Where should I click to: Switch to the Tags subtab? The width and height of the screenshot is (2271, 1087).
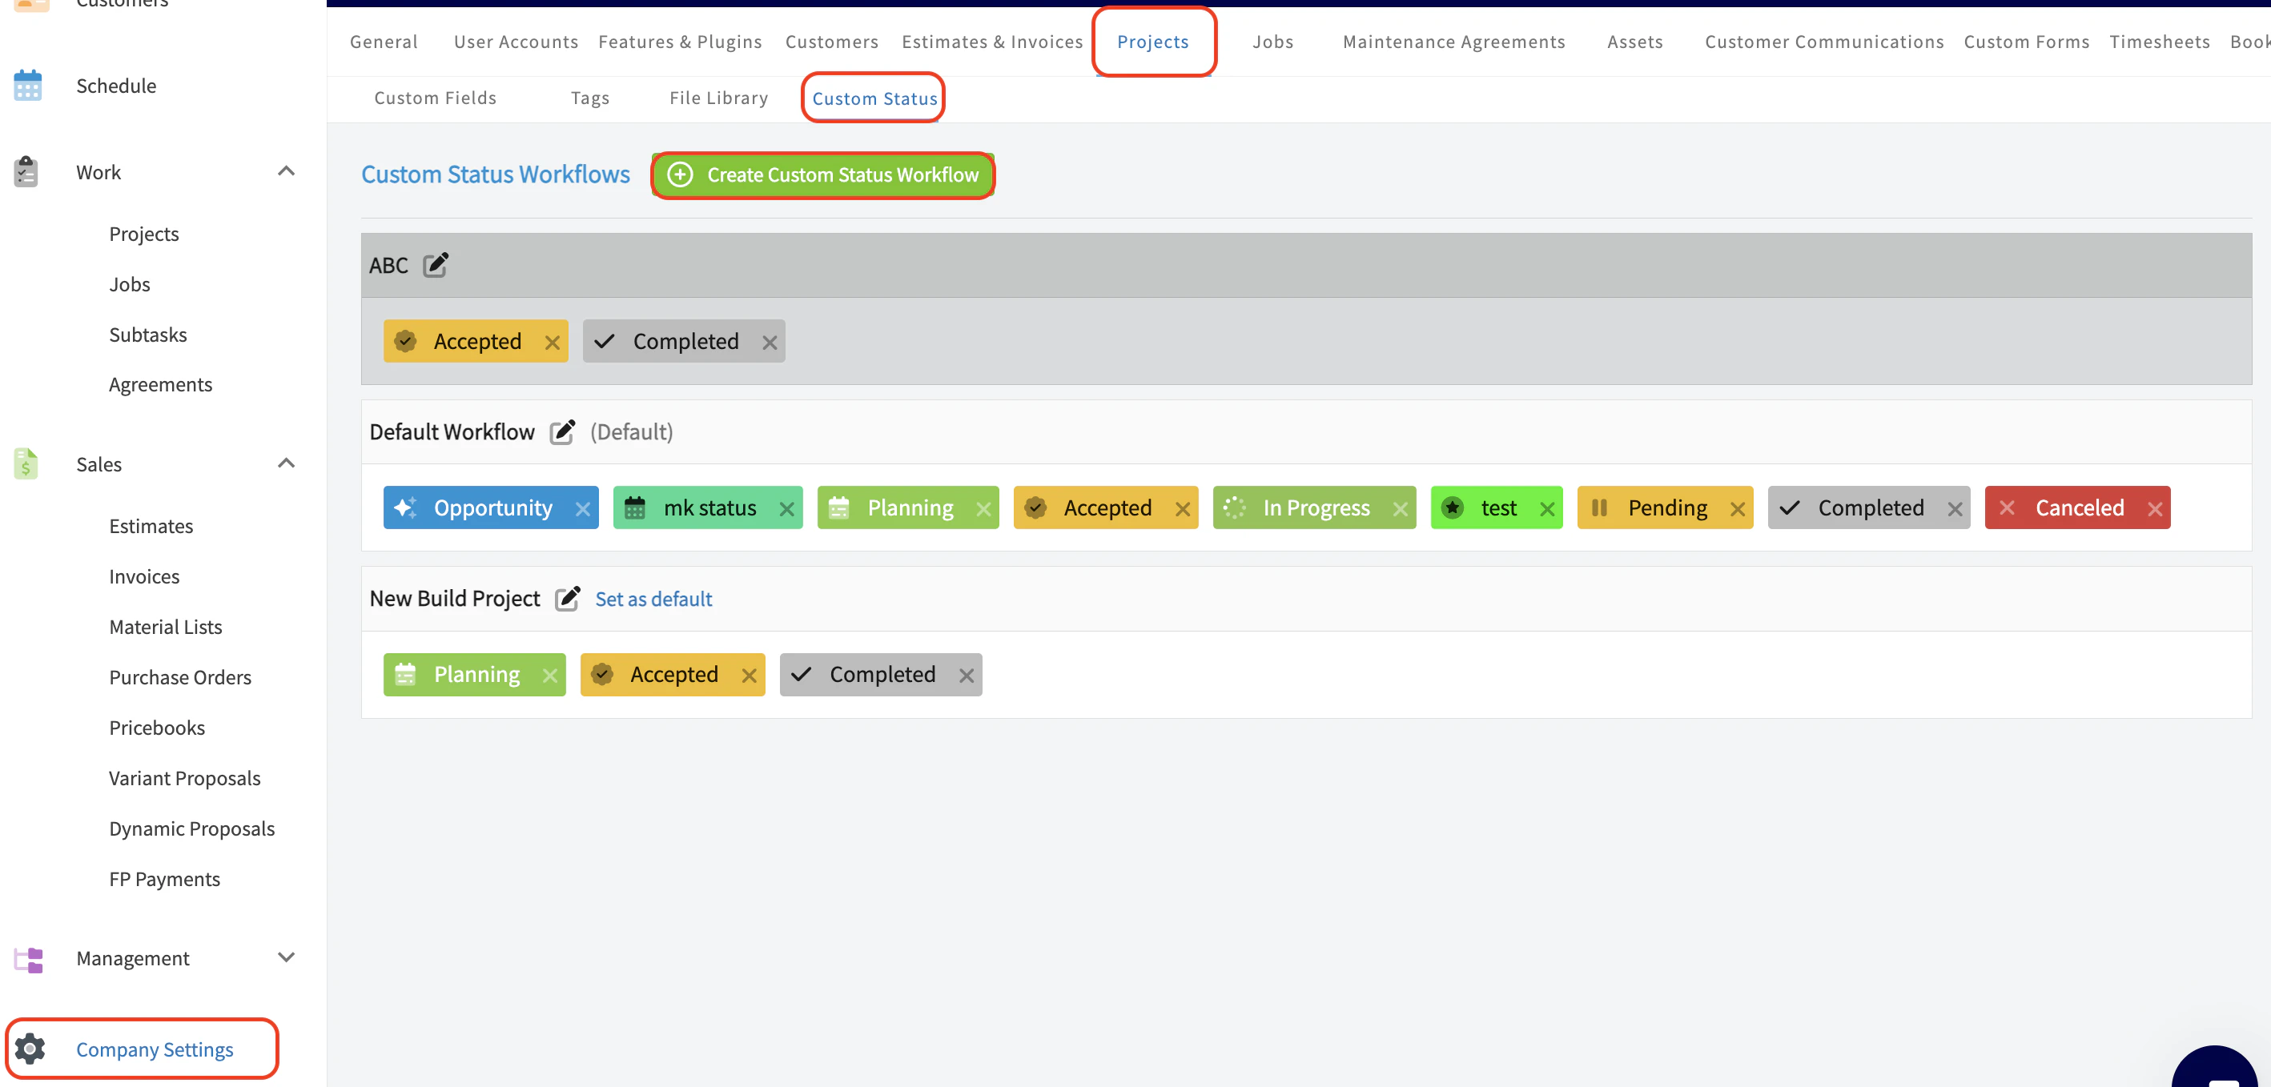coord(590,98)
